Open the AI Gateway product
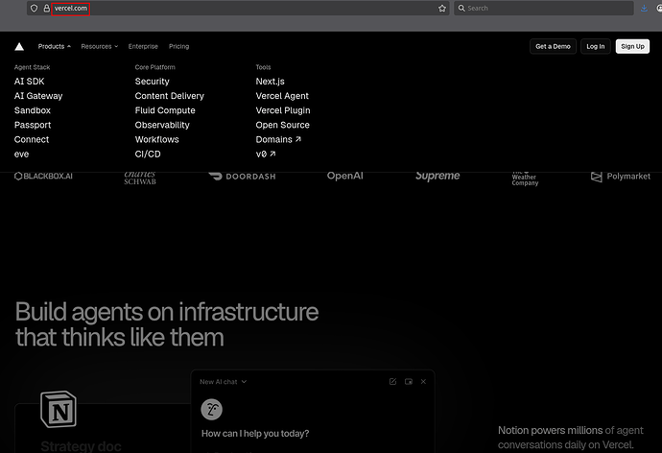 click(38, 96)
